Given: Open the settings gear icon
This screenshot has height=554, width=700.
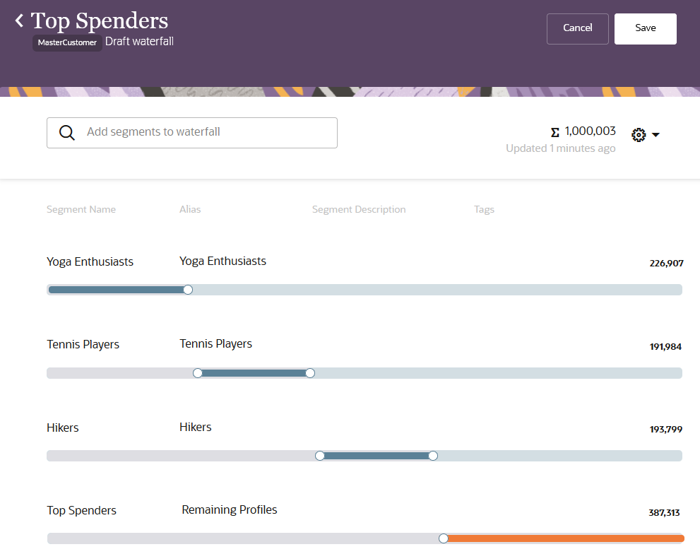Looking at the screenshot, I should (x=639, y=135).
